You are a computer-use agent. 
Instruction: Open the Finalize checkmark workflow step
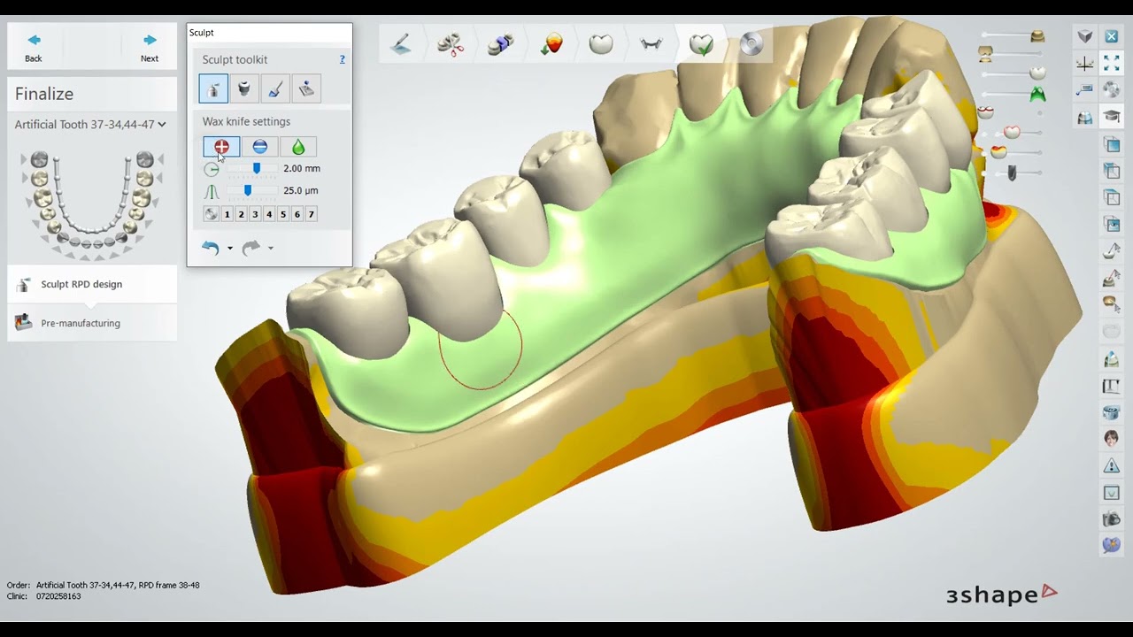701,44
